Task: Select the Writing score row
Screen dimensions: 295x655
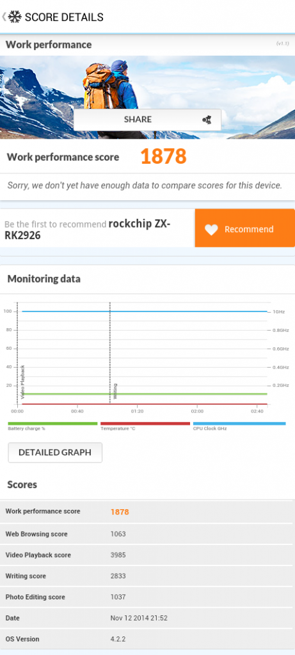Action: (147, 576)
